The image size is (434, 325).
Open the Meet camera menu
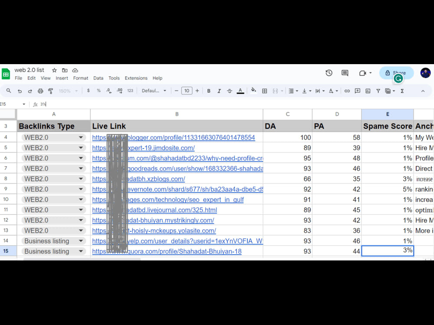point(365,73)
